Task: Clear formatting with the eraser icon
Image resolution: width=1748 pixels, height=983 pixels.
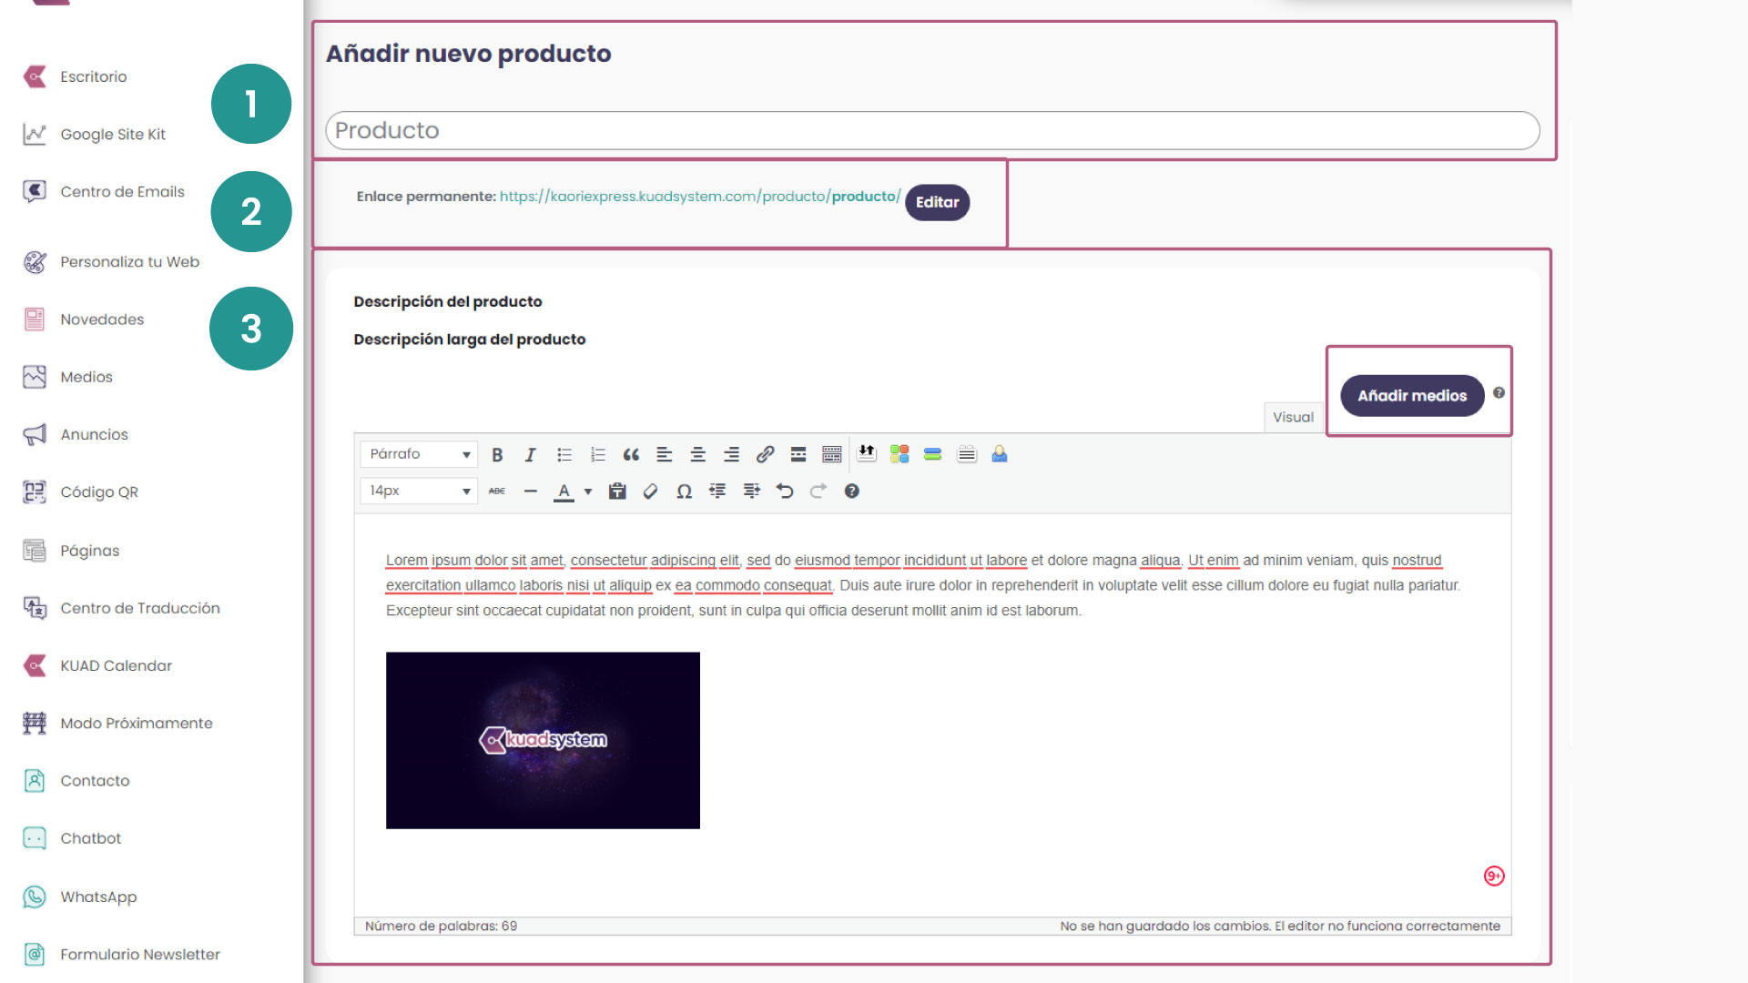Action: point(650,491)
